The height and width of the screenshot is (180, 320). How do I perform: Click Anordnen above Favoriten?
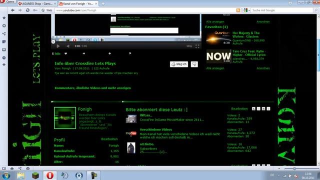pos(263,21)
